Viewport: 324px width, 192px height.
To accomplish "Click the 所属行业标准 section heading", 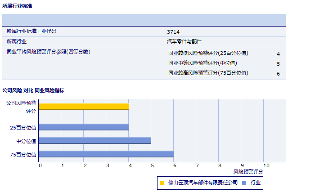I will click(17, 6).
